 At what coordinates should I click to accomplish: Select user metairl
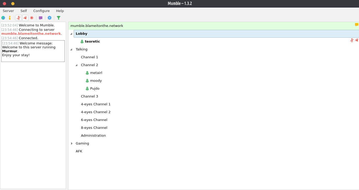96,73
